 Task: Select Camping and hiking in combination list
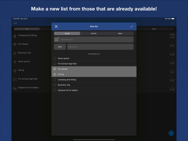(x=94, y=80)
